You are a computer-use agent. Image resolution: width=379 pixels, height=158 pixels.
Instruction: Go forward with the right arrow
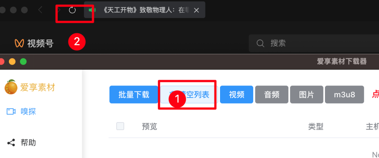59,10
